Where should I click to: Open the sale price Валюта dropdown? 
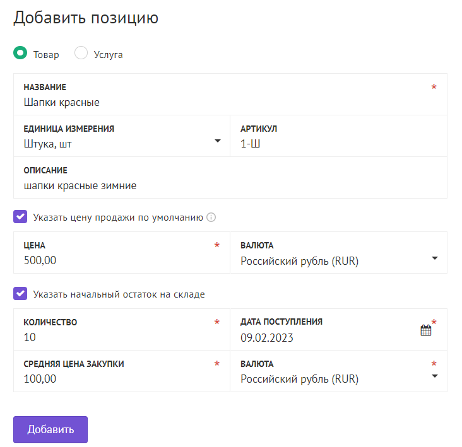[338, 253]
